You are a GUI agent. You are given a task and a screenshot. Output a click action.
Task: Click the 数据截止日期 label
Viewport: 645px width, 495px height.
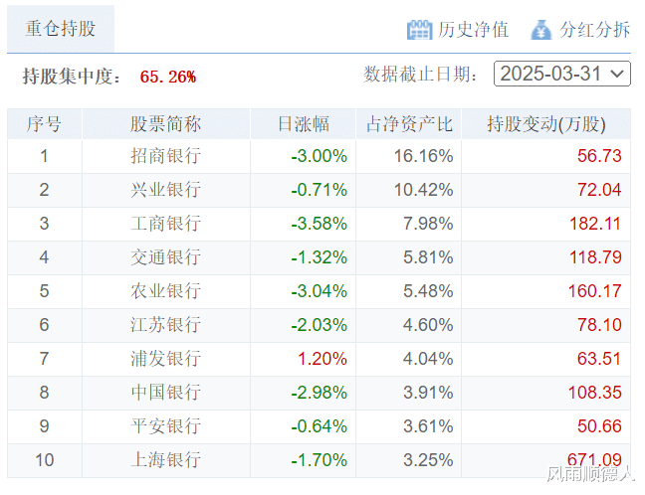pyautogui.click(x=421, y=75)
